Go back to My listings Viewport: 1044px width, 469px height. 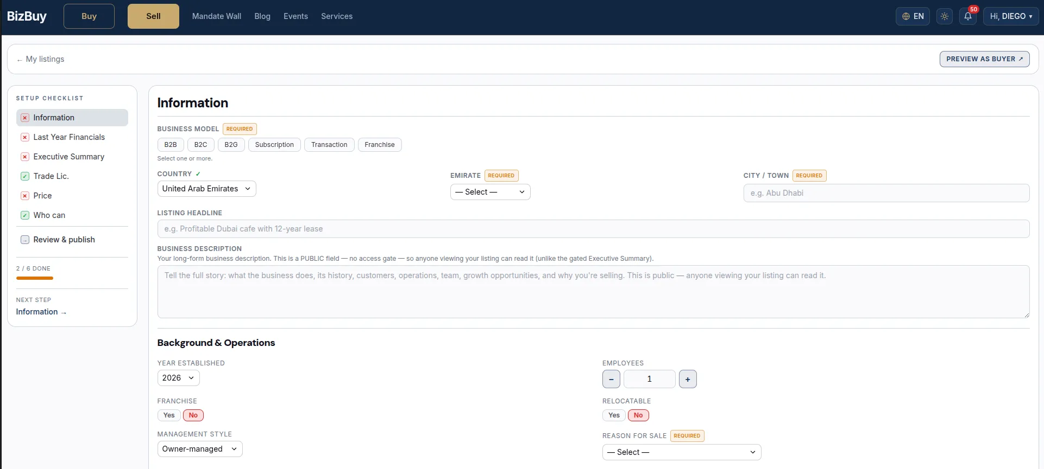[x=41, y=59]
